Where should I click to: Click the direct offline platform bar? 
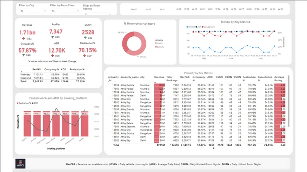click(56, 124)
